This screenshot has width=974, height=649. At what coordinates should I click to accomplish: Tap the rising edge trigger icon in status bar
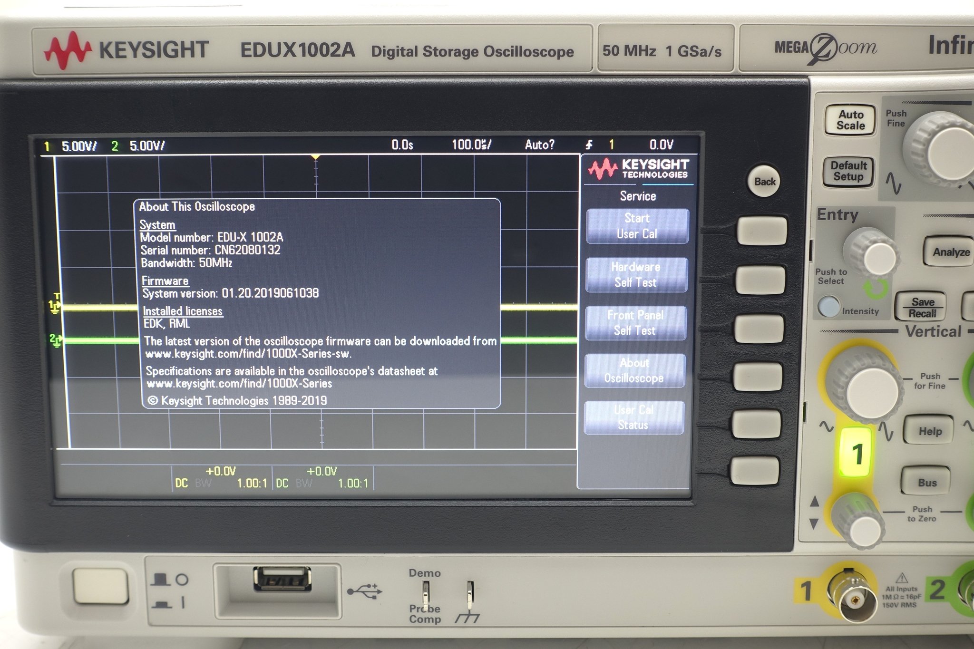click(x=589, y=145)
